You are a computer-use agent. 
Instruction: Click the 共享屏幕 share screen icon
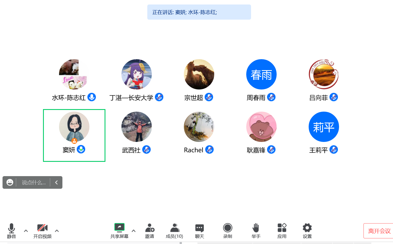(x=119, y=227)
